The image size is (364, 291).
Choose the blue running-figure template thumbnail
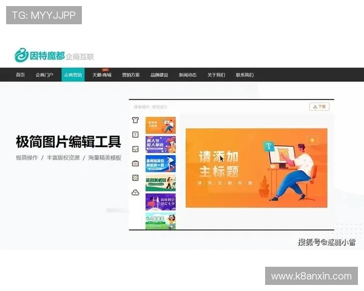click(161, 164)
